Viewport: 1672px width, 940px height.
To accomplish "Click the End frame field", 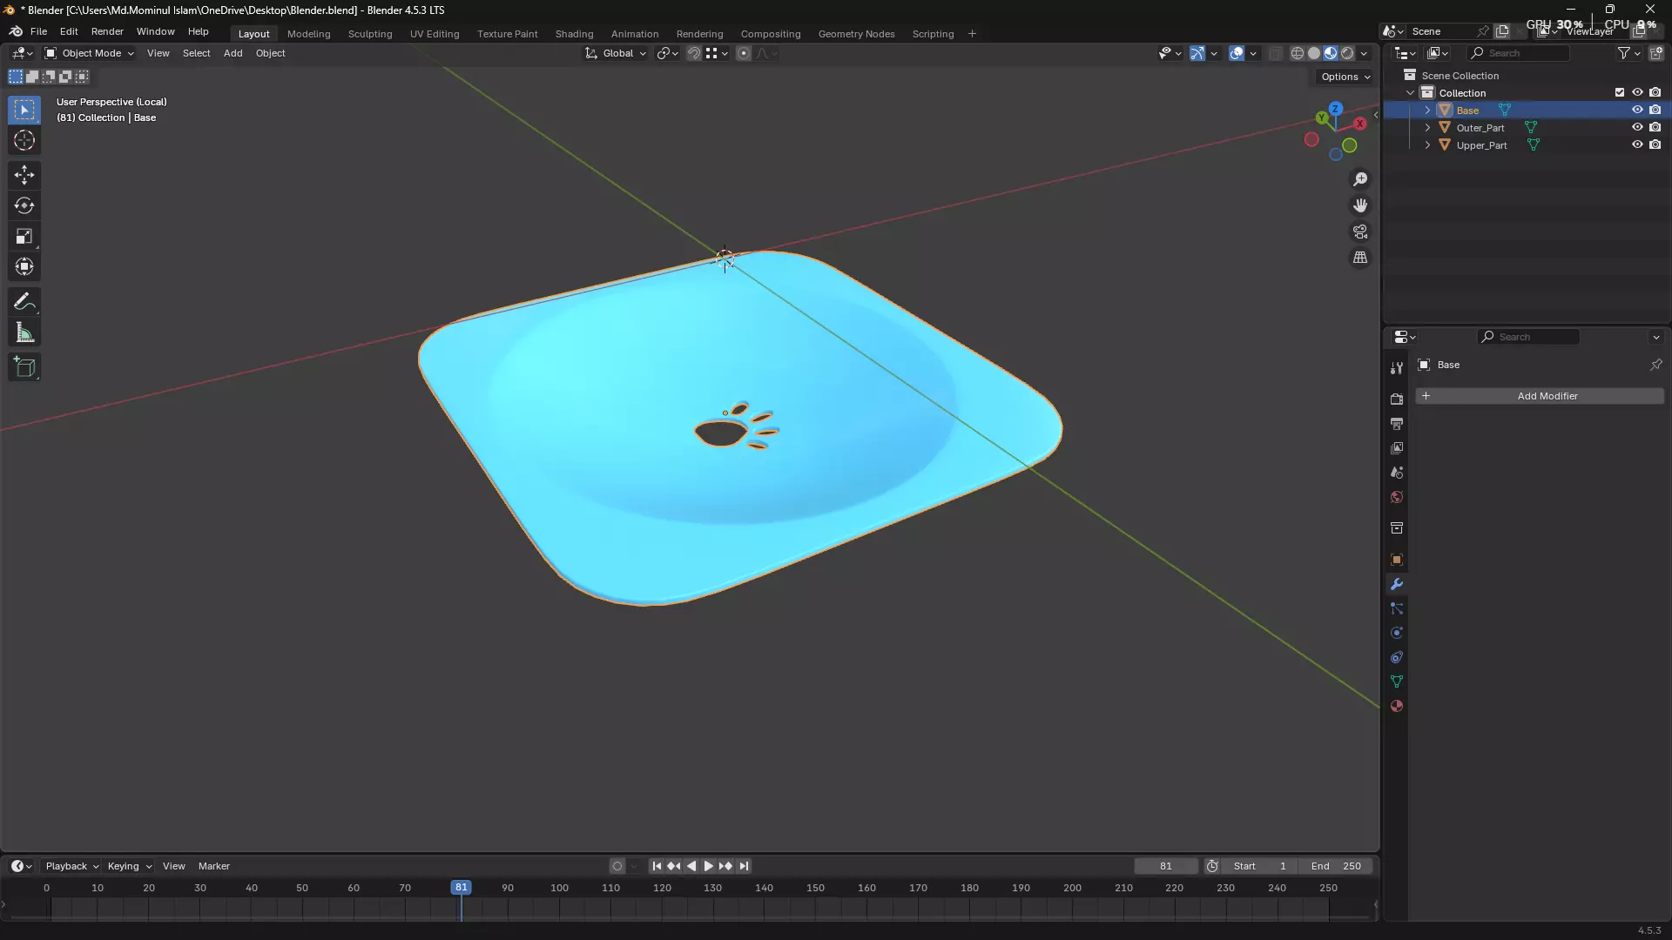I will 1336,866.
